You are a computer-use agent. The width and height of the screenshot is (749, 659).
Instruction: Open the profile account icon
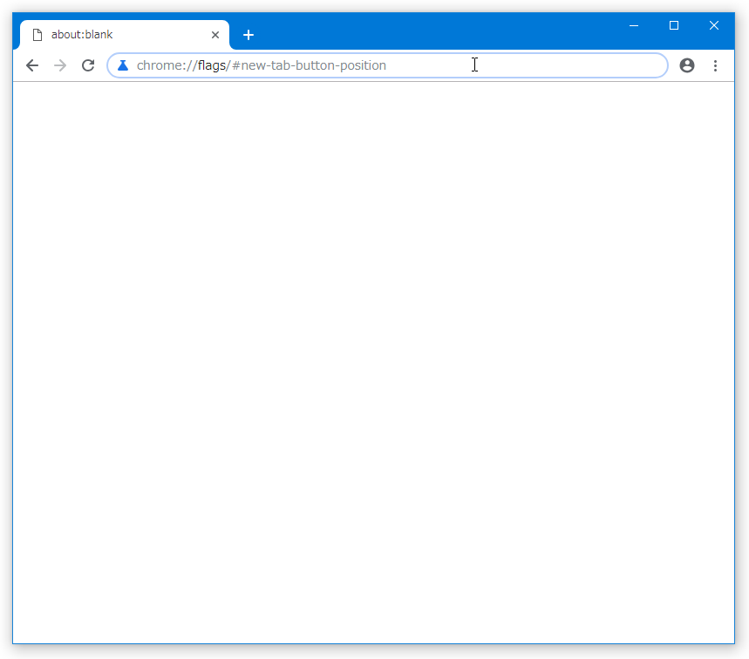click(x=687, y=65)
